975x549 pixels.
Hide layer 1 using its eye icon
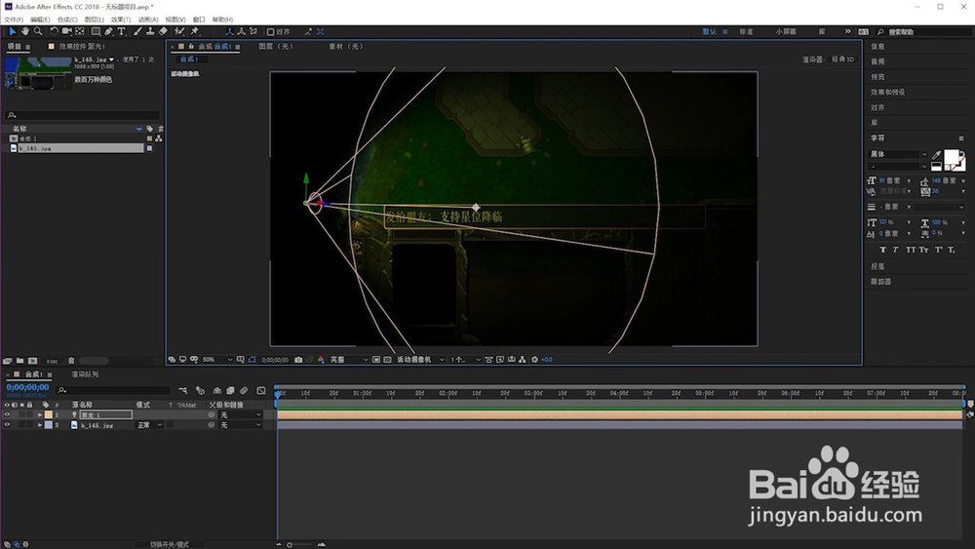[x=7, y=414]
